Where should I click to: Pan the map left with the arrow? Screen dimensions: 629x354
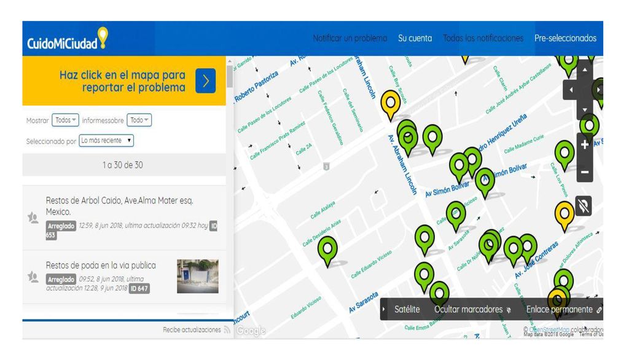[x=571, y=90]
